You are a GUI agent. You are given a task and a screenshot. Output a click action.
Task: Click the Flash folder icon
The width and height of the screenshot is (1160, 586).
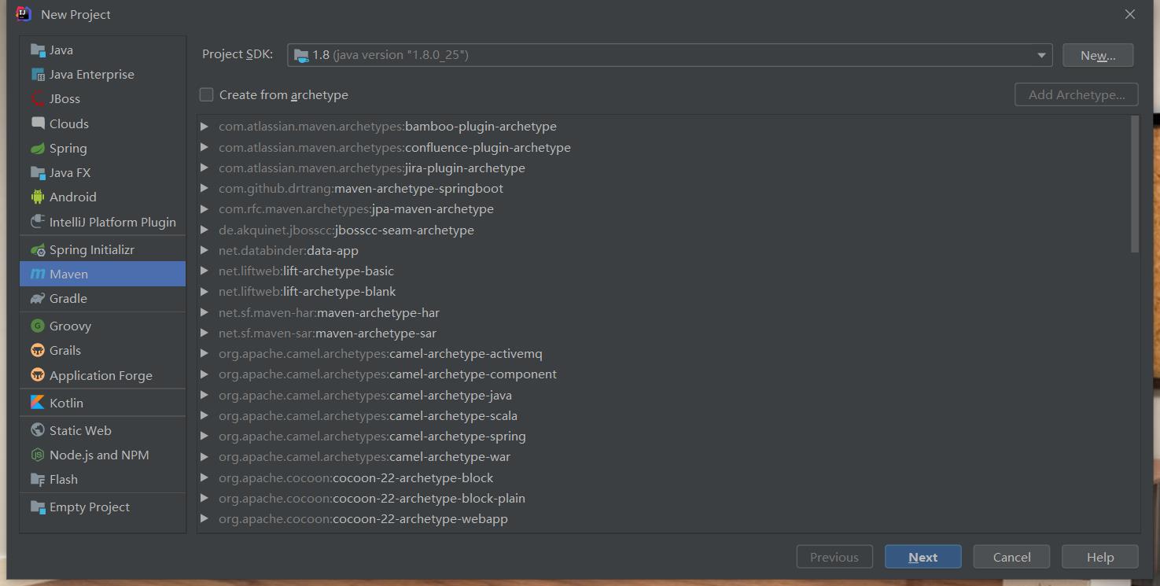38,480
